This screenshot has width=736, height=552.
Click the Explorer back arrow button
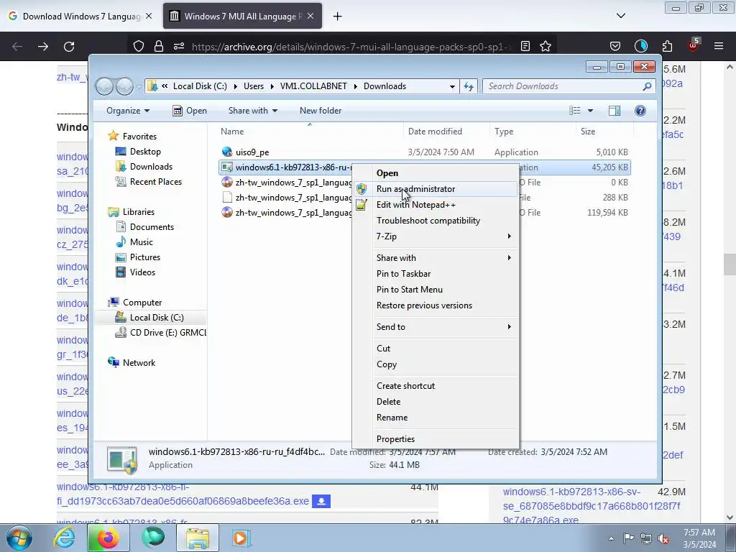(104, 86)
